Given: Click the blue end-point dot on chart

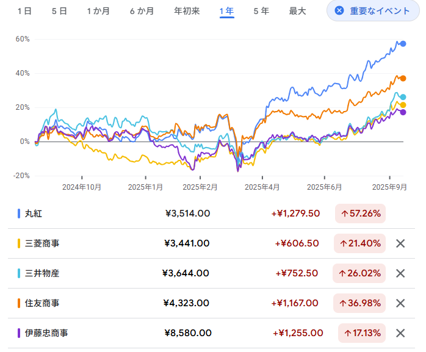Looking at the screenshot, I should [403, 44].
